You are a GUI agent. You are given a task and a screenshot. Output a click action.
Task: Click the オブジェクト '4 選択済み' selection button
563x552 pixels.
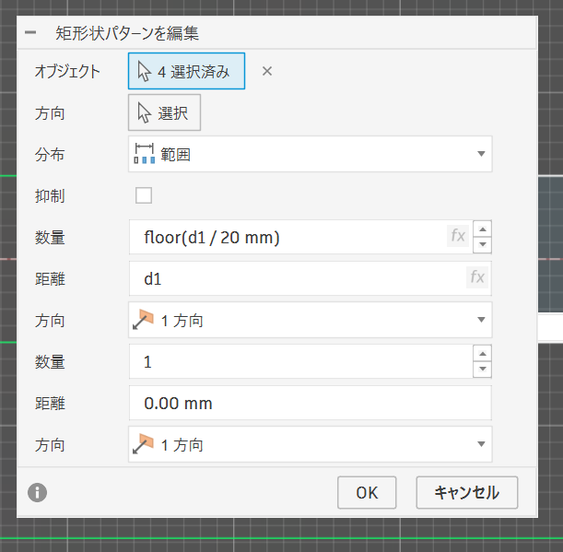(x=186, y=71)
